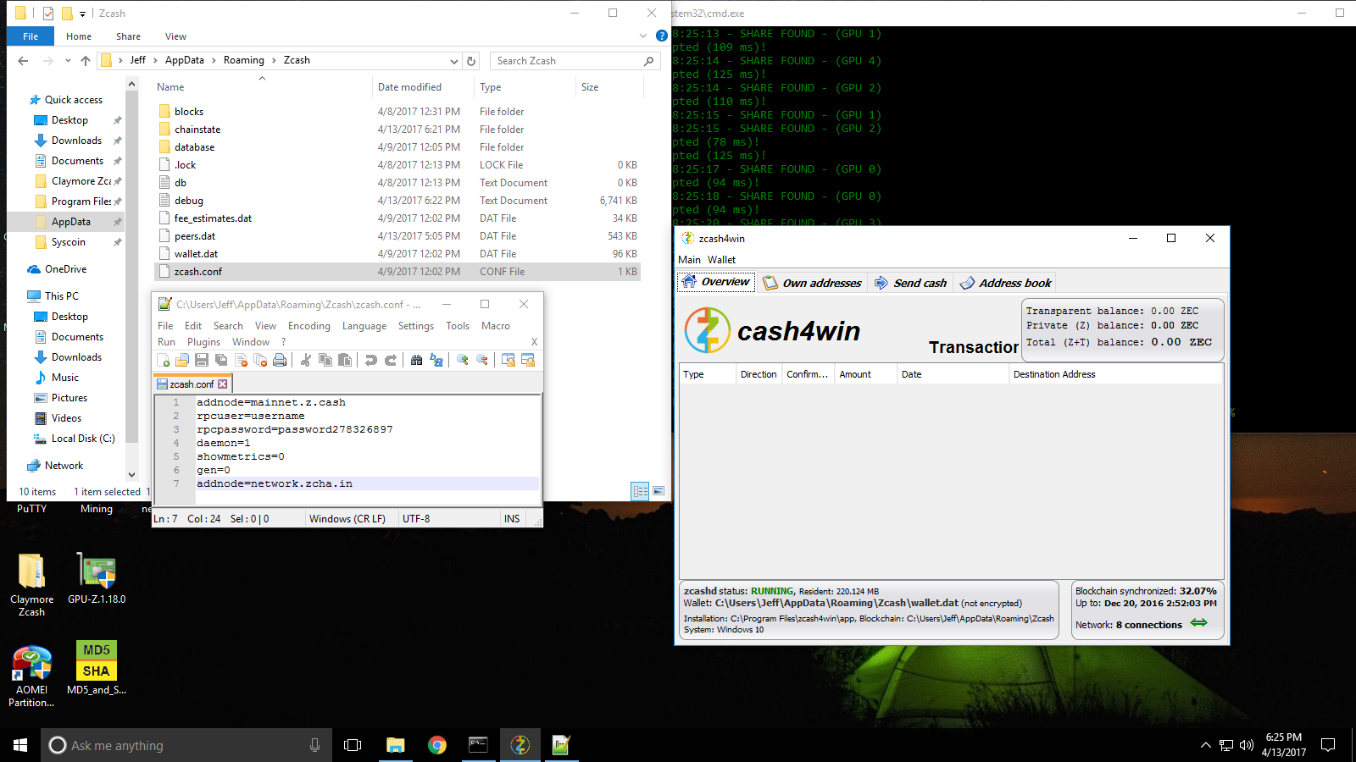Image resolution: width=1356 pixels, height=762 pixels.
Task: Redo the edit in Notepad++
Action: [391, 361]
